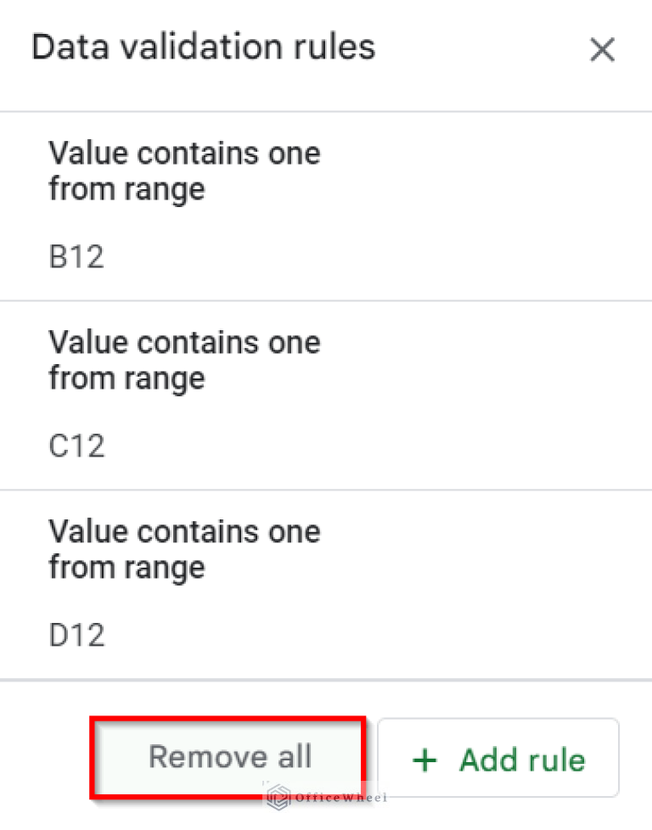
Task: Click the Data validation rules title
Action: pyautogui.click(x=203, y=48)
